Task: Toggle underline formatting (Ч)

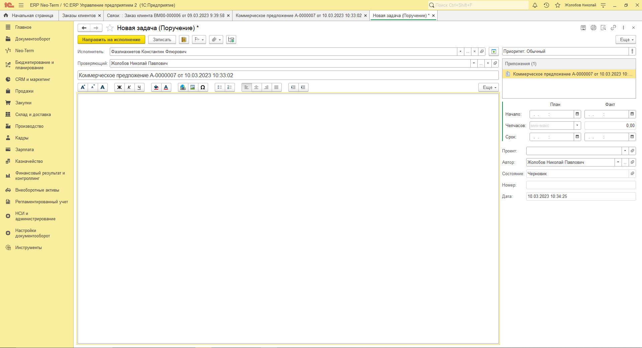Action: [139, 87]
